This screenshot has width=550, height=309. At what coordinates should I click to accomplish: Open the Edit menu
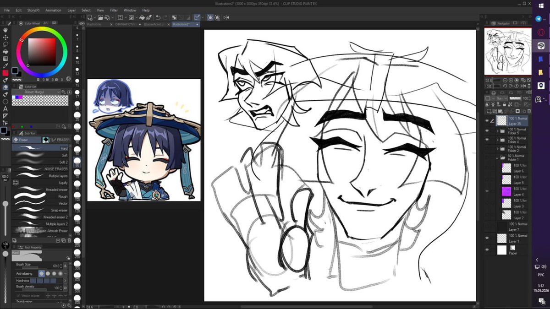[18, 10]
